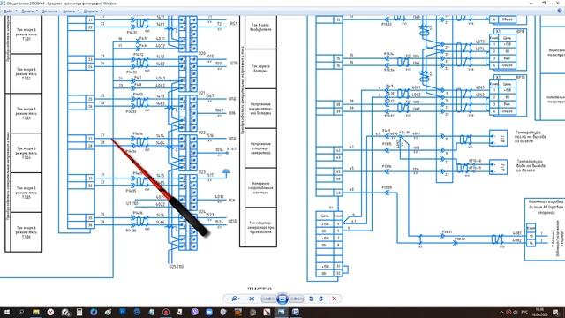Go to the previous photo
Screen dimensions: 565x318
pos(268,299)
